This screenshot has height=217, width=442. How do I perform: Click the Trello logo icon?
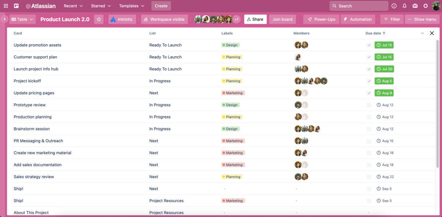pos(16,6)
